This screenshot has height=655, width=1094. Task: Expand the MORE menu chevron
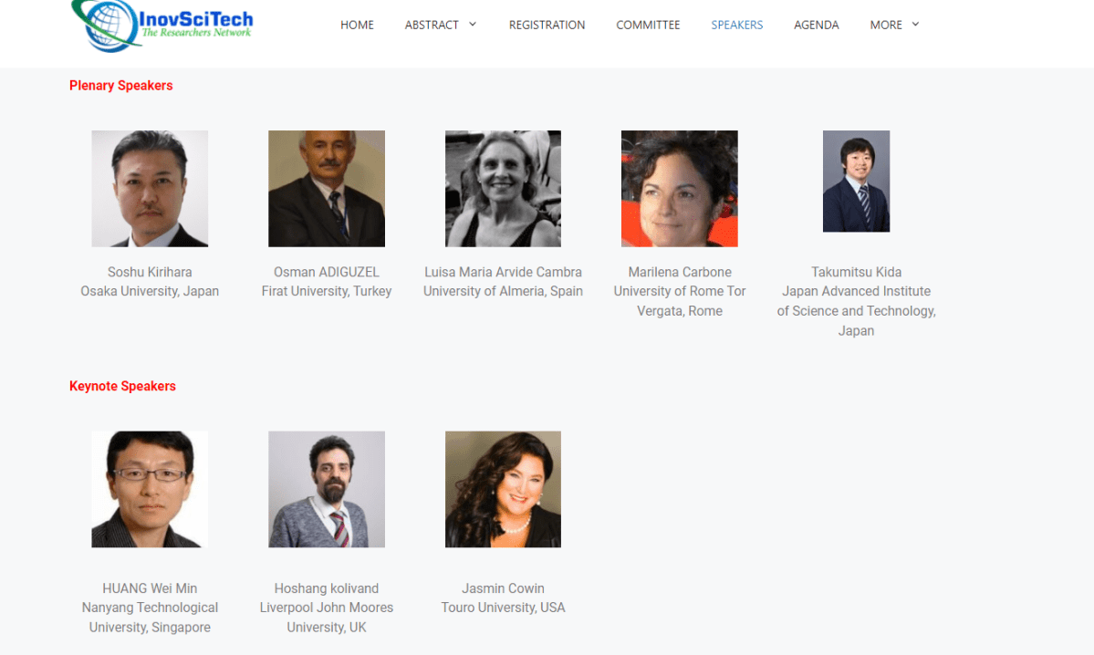tap(915, 25)
